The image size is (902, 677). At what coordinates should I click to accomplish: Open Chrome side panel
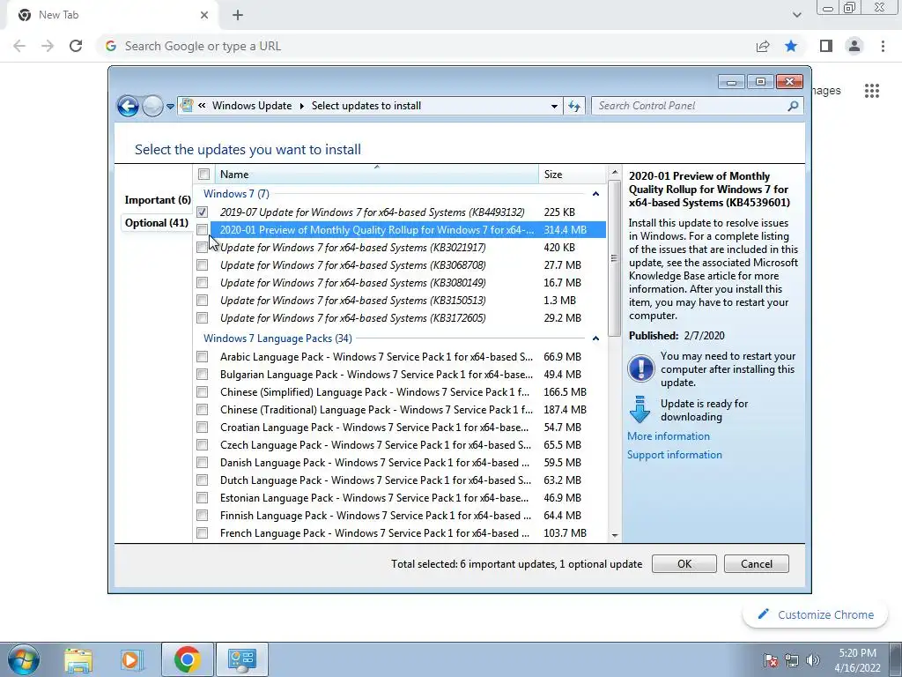(826, 46)
